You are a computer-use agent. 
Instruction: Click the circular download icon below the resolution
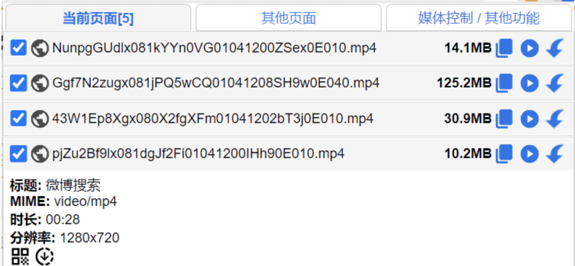pyautogui.click(x=45, y=256)
